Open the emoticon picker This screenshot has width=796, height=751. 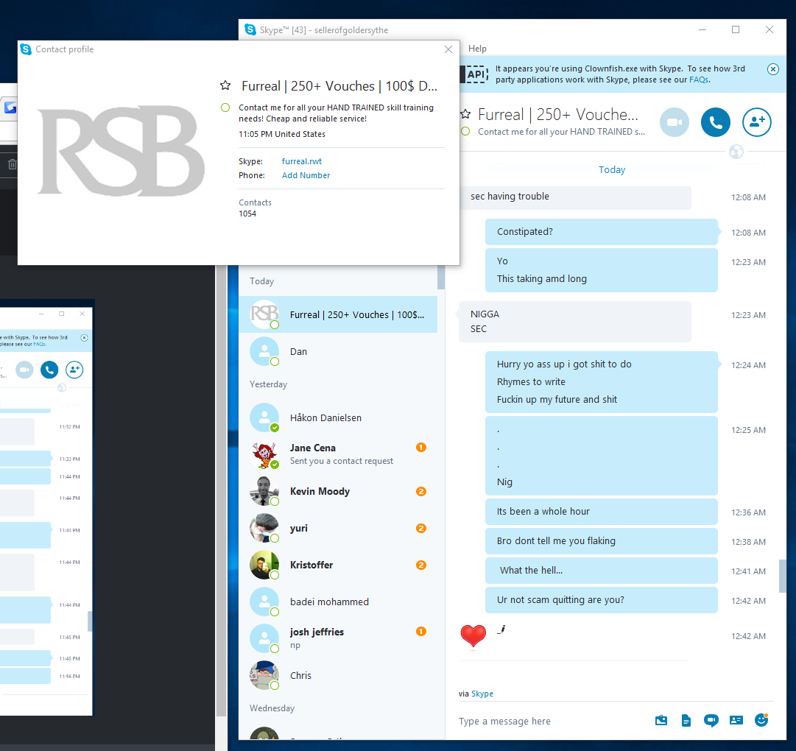pos(761,719)
